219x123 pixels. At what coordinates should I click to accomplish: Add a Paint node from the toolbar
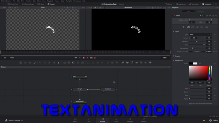tap(35, 63)
